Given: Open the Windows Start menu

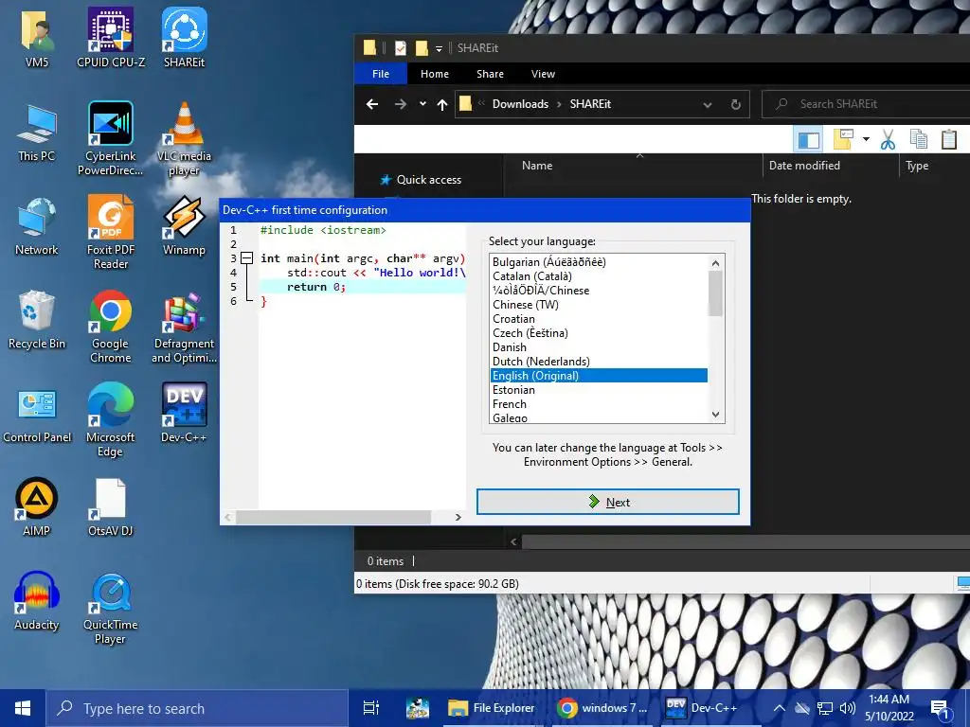Looking at the screenshot, I should pos(23,708).
